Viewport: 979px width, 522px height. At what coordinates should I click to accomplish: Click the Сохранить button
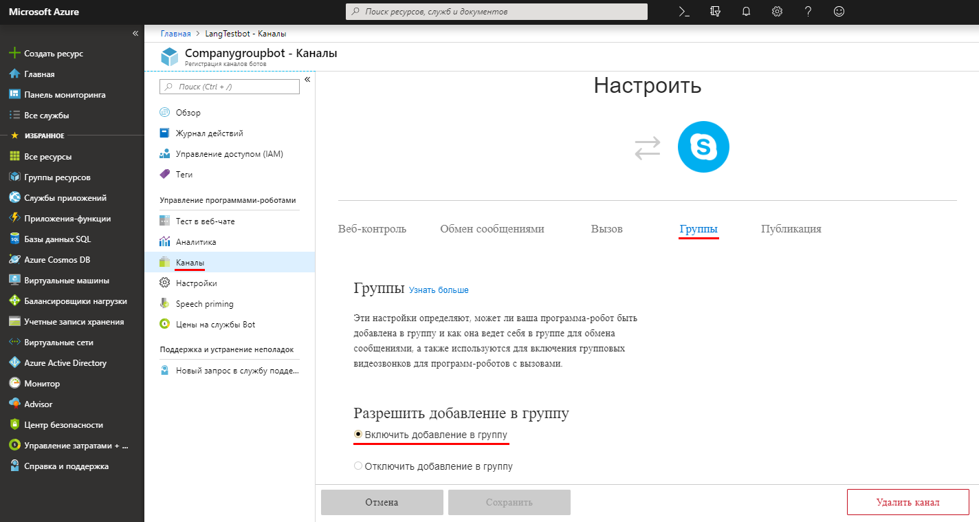point(509,503)
